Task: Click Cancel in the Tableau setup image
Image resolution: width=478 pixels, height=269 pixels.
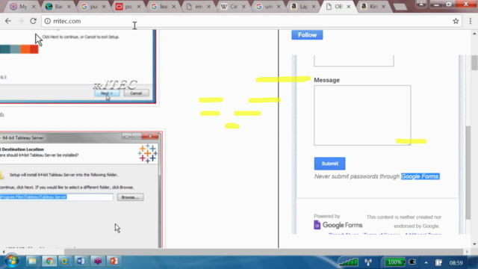Action: click(x=136, y=93)
